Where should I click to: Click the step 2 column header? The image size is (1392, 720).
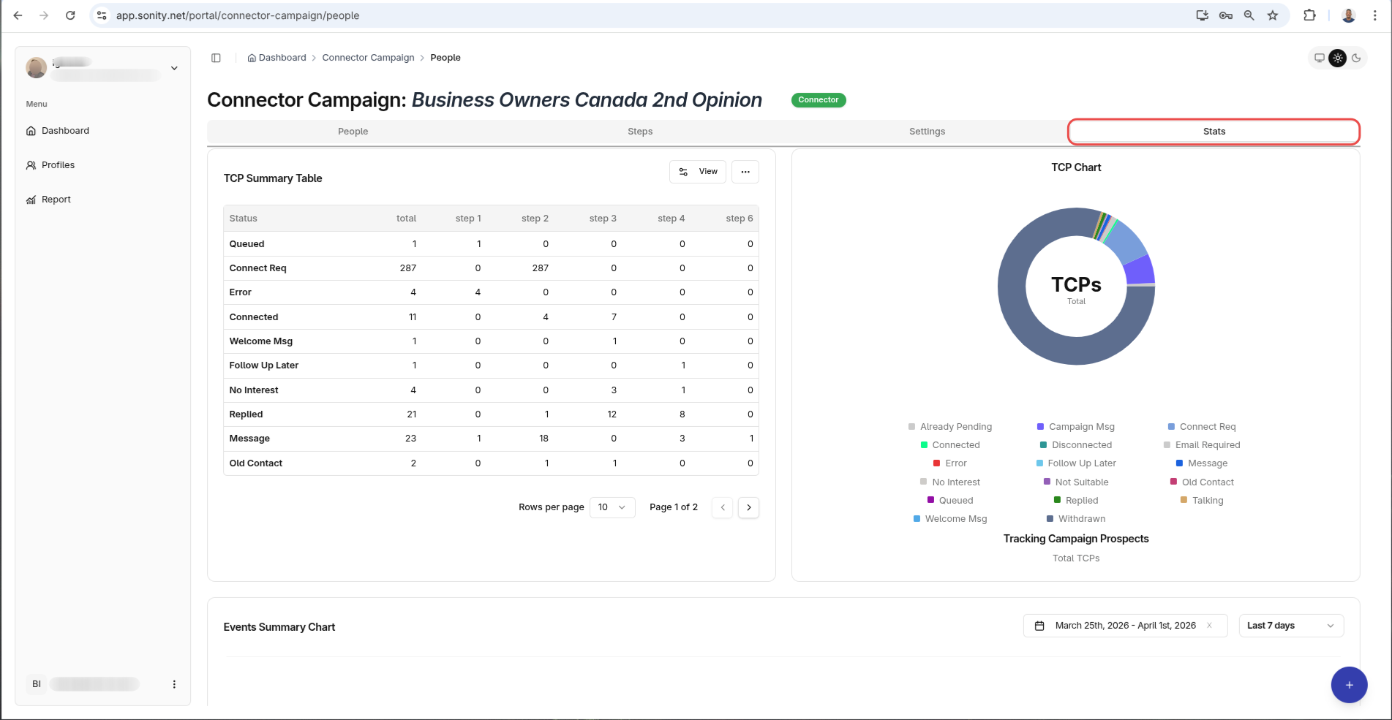[x=535, y=219]
